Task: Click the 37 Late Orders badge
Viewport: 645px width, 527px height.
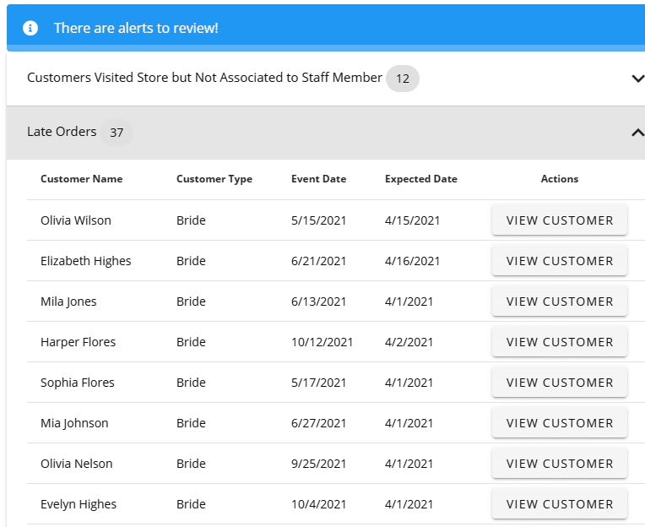Action: [x=117, y=133]
